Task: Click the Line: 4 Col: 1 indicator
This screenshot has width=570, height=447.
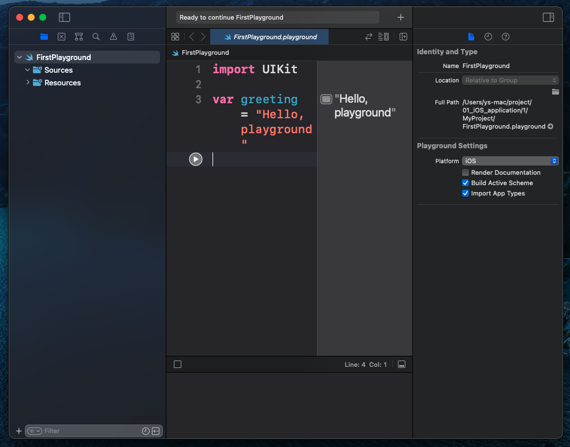Action: click(366, 364)
